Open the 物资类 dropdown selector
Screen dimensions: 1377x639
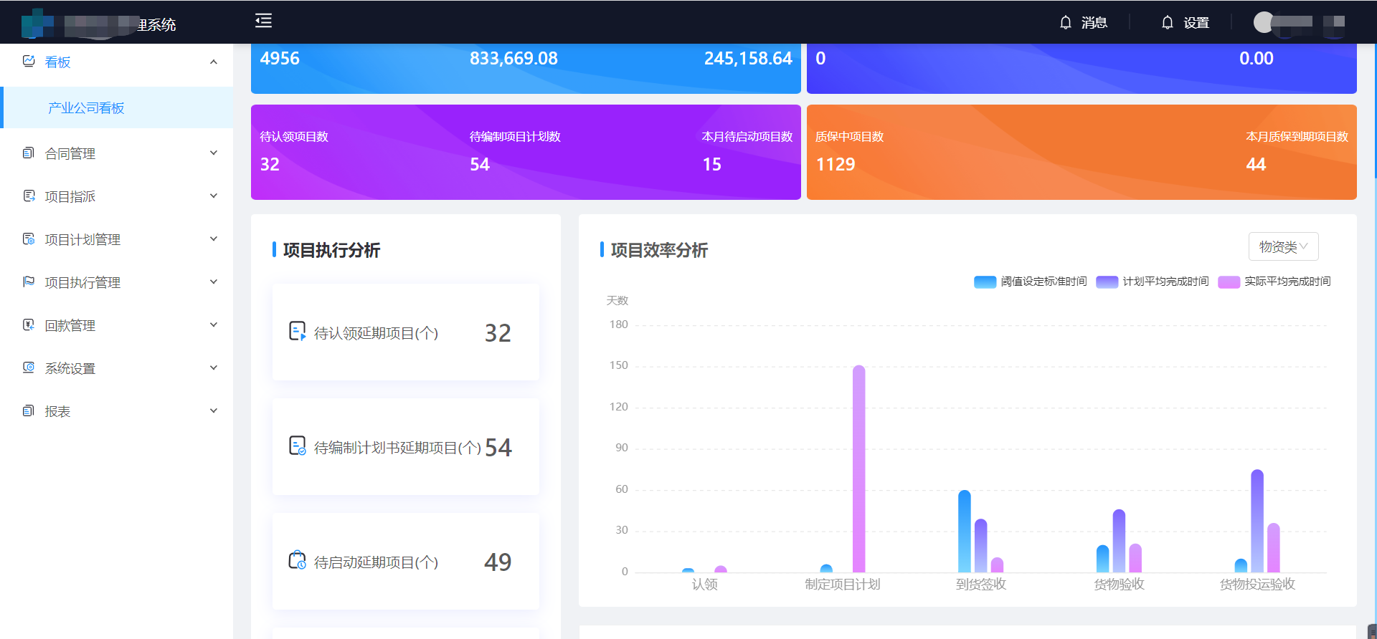(x=1283, y=246)
